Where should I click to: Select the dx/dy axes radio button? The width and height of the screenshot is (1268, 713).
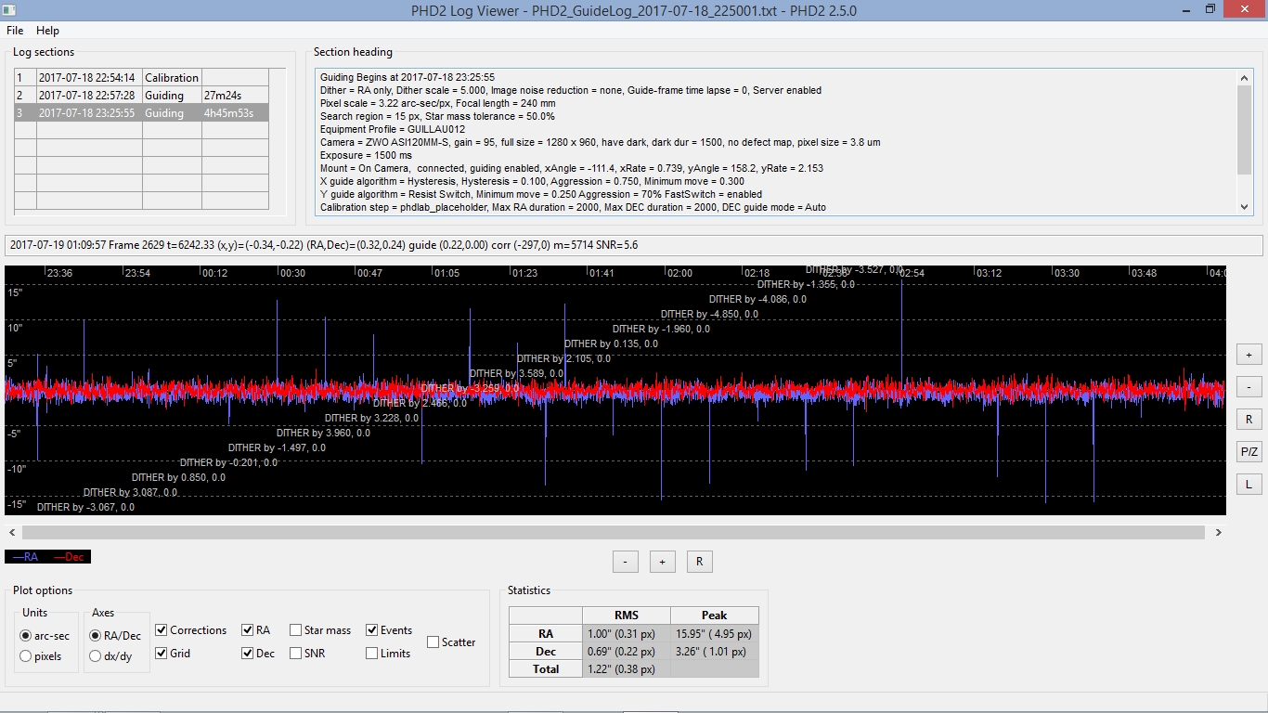[111, 656]
